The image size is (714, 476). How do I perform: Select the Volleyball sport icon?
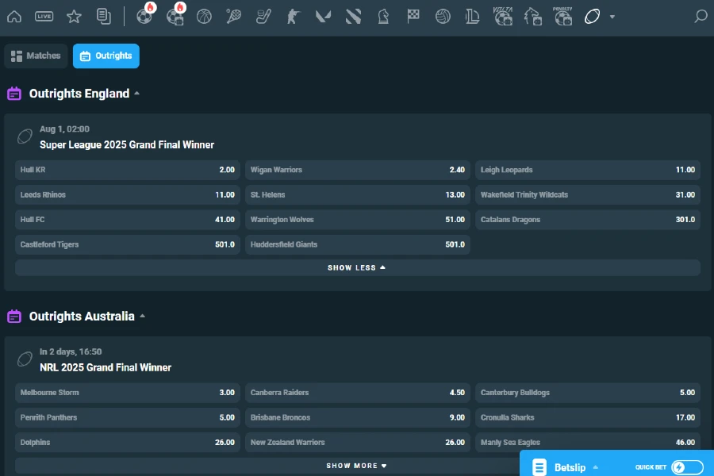tap(442, 16)
